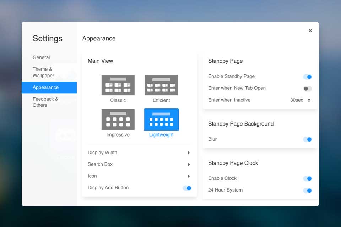Close the Settings dialog
The image size is (341, 227).
coord(310,31)
